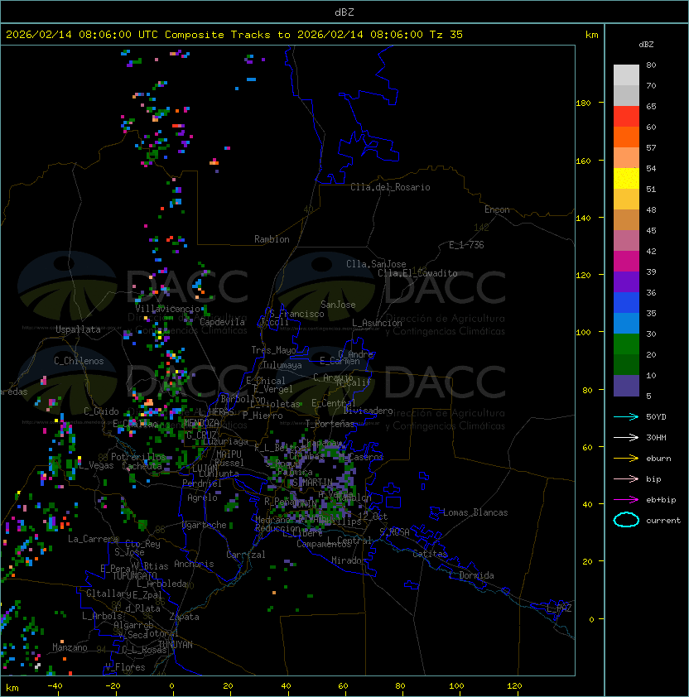Click the 'Zapata' map label
Image resolution: width=689 pixels, height=697 pixels.
click(x=184, y=617)
